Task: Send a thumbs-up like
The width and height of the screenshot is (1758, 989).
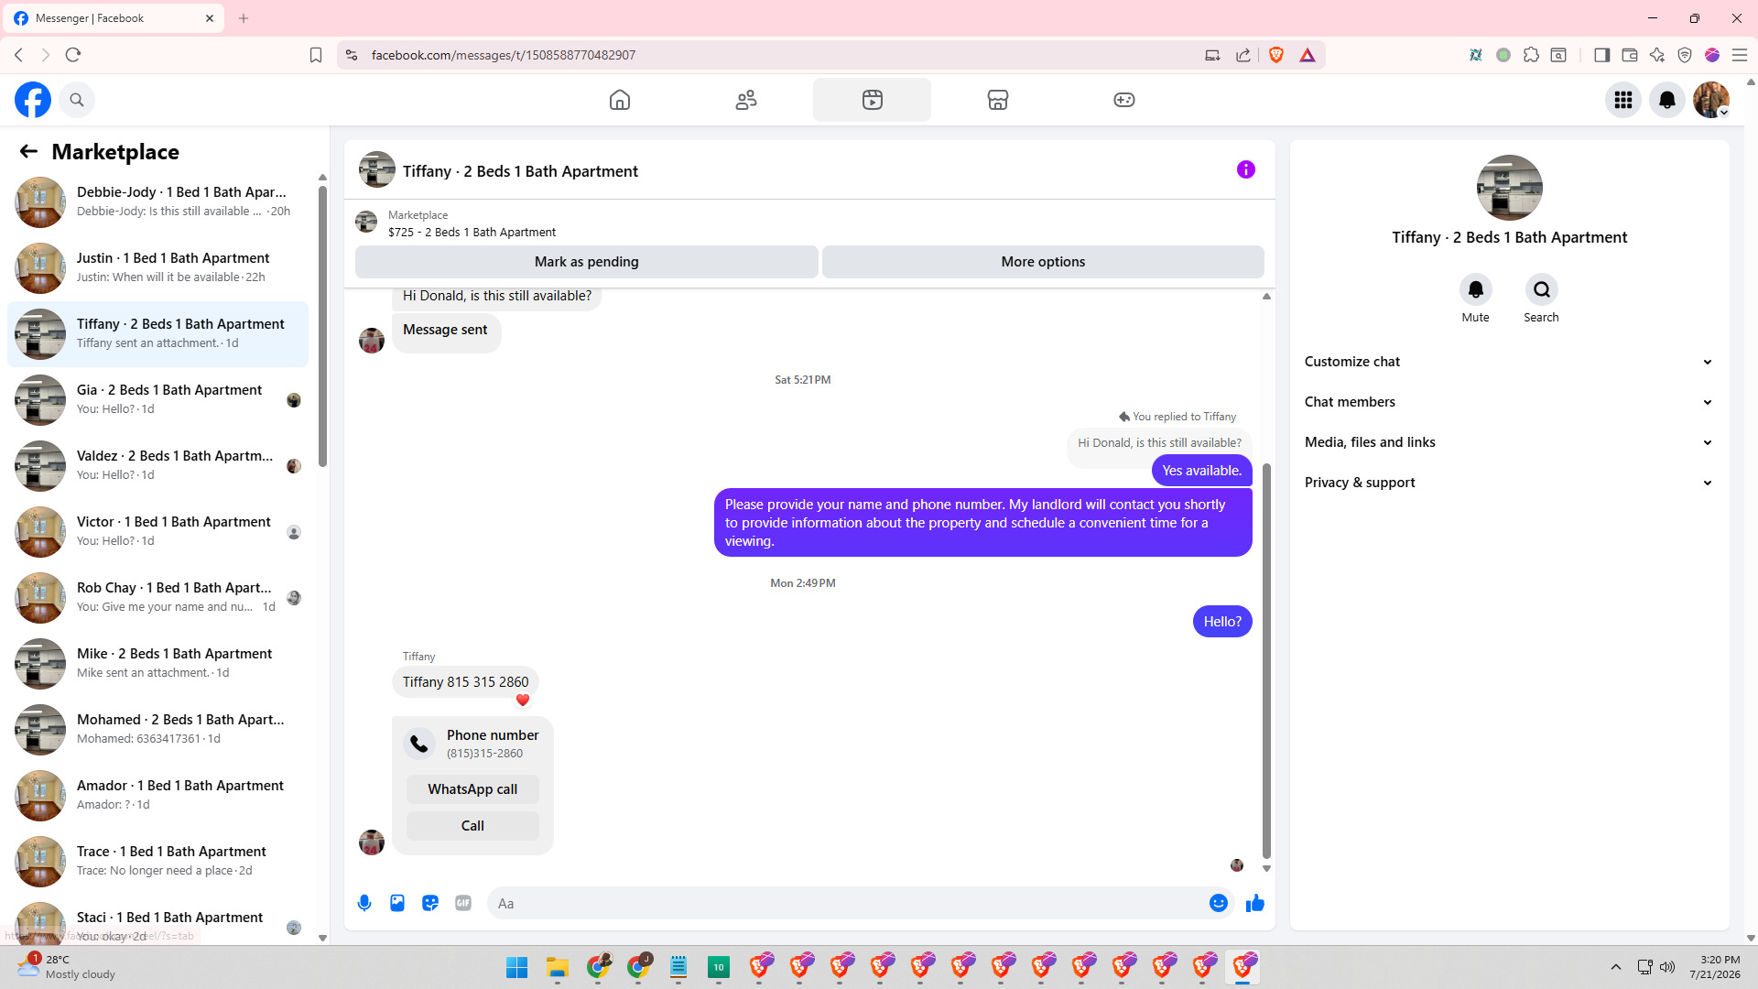Action: [1255, 903]
